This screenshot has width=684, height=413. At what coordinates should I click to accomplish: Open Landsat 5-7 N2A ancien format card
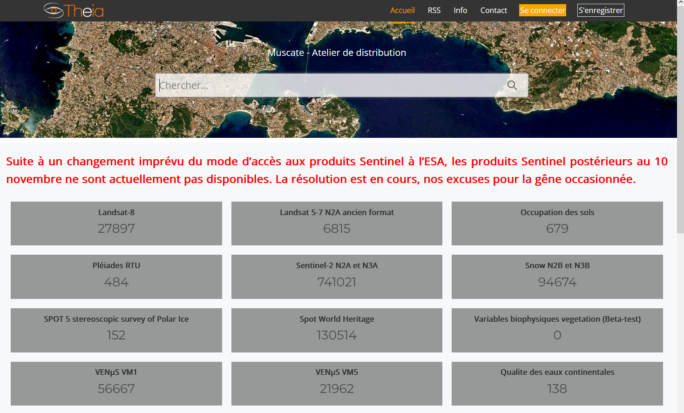coord(337,223)
